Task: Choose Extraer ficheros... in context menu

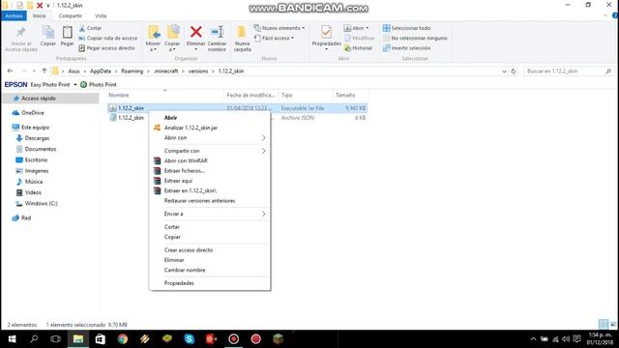Action: point(185,171)
